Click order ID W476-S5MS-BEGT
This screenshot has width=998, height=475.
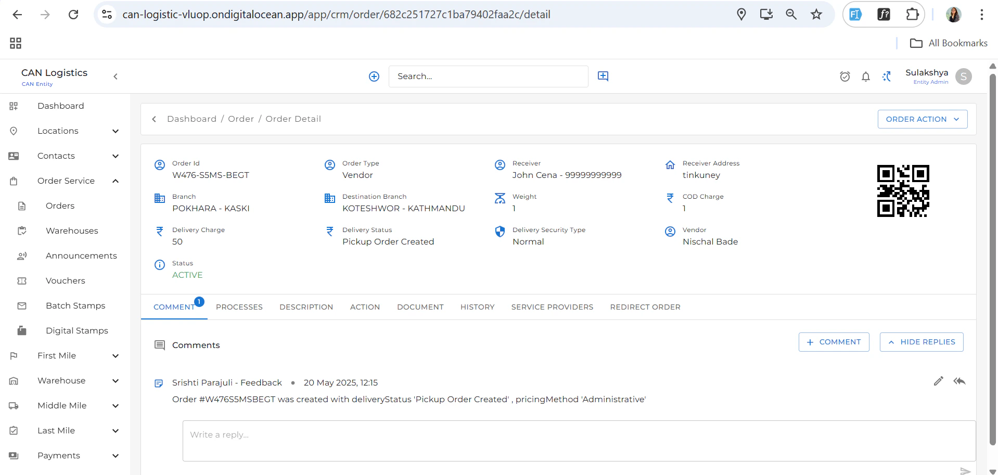(210, 175)
